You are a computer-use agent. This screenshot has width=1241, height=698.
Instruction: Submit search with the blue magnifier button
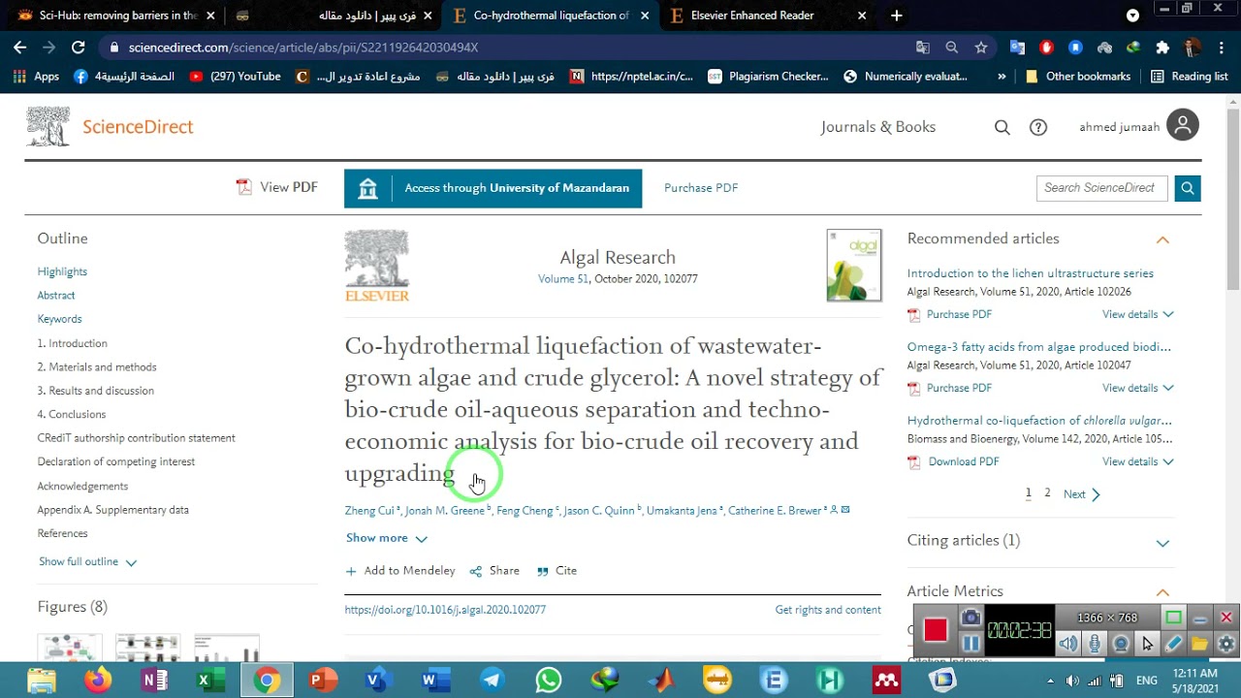[x=1188, y=188]
